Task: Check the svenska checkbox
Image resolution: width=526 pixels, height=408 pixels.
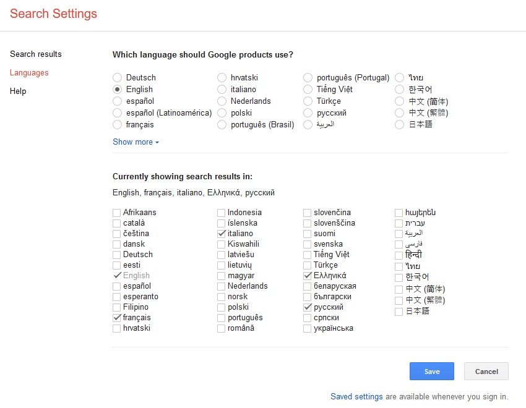Action: pos(307,244)
